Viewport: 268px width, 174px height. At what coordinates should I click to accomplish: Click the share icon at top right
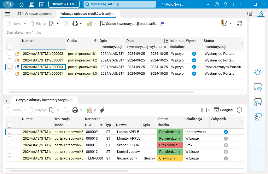(x=261, y=14)
